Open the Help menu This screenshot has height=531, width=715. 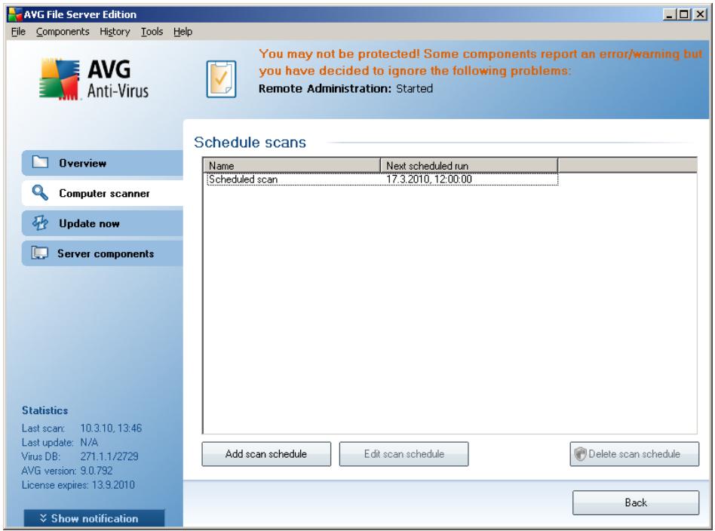[183, 32]
